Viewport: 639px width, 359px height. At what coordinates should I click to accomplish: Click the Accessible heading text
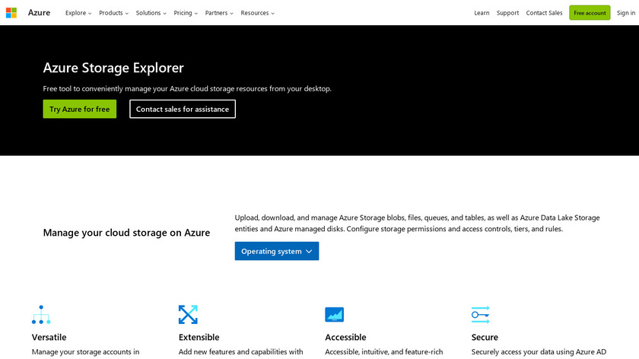(x=345, y=337)
